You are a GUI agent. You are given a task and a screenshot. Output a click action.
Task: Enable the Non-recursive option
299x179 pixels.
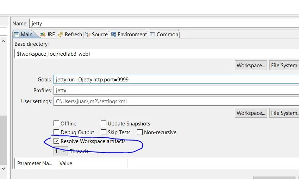click(140, 132)
